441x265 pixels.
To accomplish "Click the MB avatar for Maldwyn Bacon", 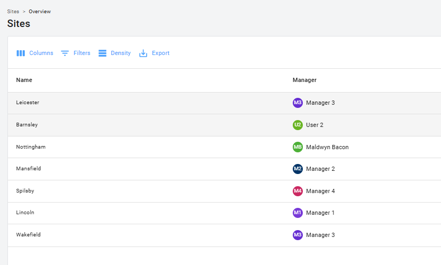I will coord(298,147).
